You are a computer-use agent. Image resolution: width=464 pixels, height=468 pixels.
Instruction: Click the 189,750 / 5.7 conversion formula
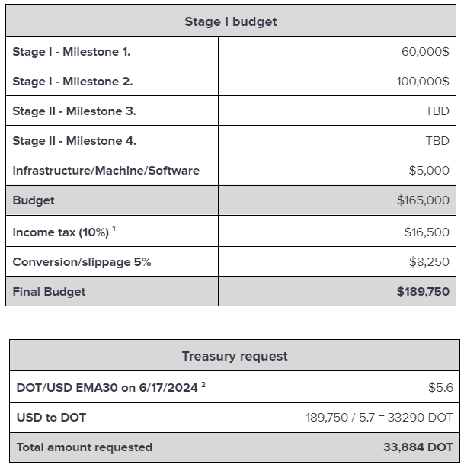click(379, 417)
